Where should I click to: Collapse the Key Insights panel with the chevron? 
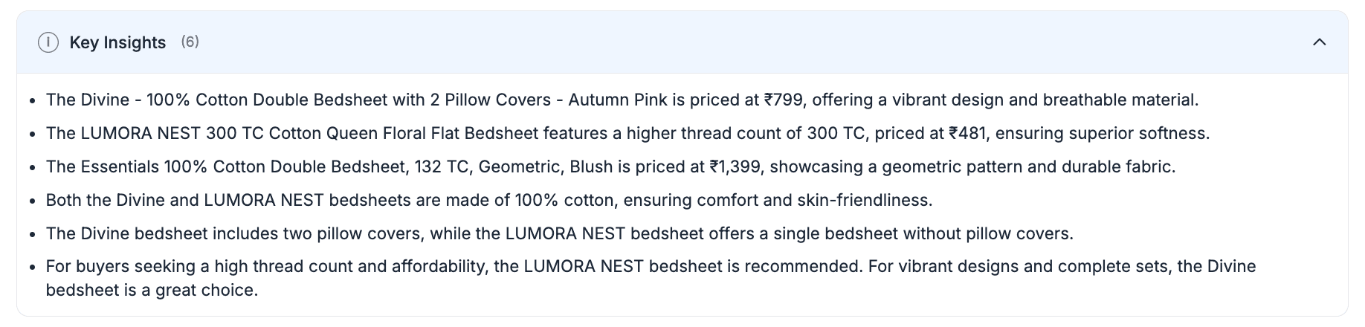pyautogui.click(x=1319, y=42)
